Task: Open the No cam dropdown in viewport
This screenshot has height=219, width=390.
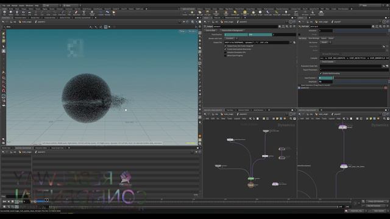Action: [x=193, y=31]
